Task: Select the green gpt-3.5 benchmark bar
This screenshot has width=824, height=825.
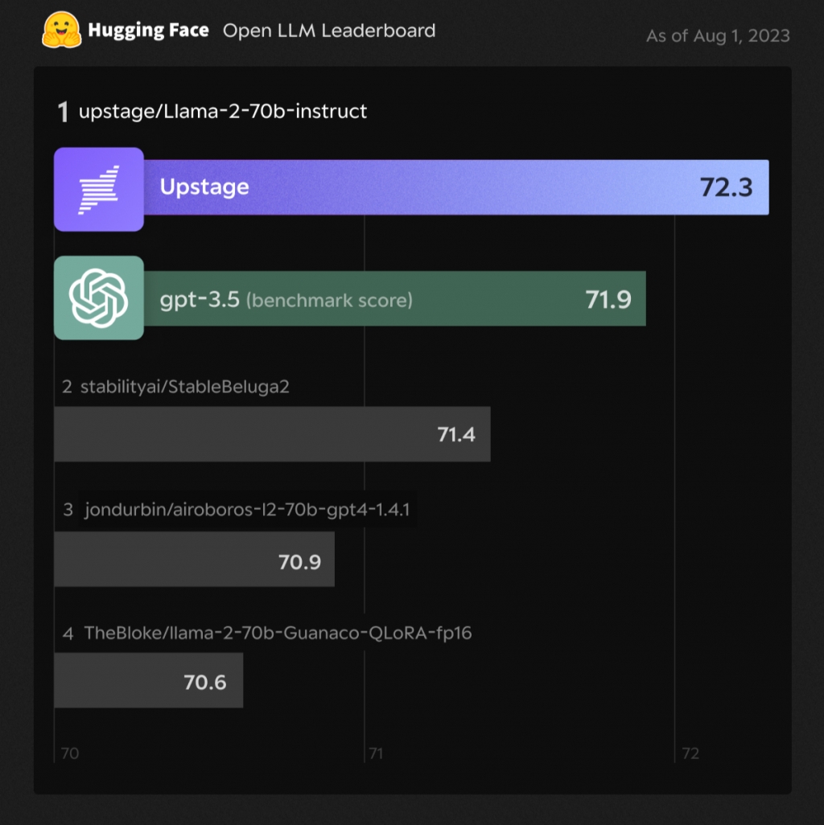Action: pos(483,298)
